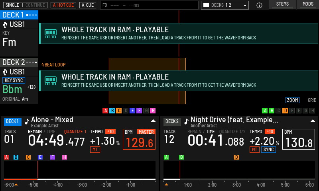Viewport: 319px width, 191px height.
Task: Open the FX settings field
Action: point(149,5)
